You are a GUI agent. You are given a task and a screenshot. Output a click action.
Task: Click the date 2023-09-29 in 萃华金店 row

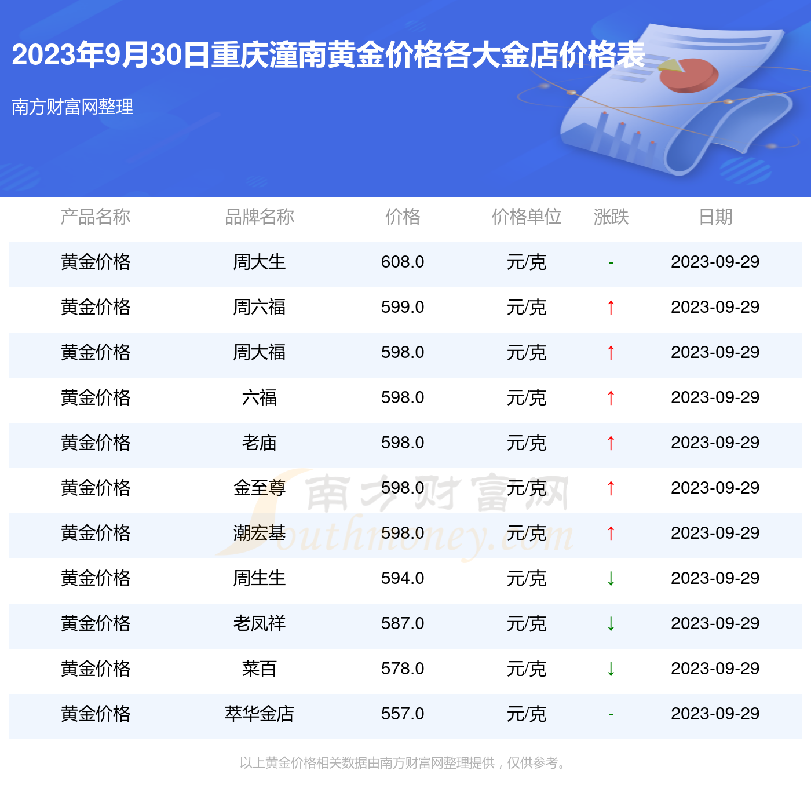pos(715,714)
